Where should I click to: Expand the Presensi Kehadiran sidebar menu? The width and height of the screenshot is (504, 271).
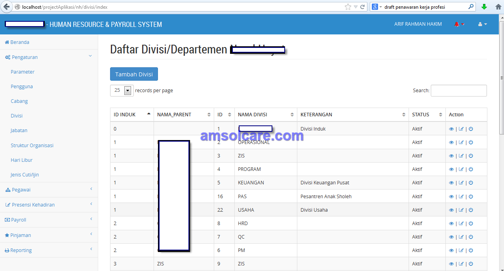pos(49,205)
